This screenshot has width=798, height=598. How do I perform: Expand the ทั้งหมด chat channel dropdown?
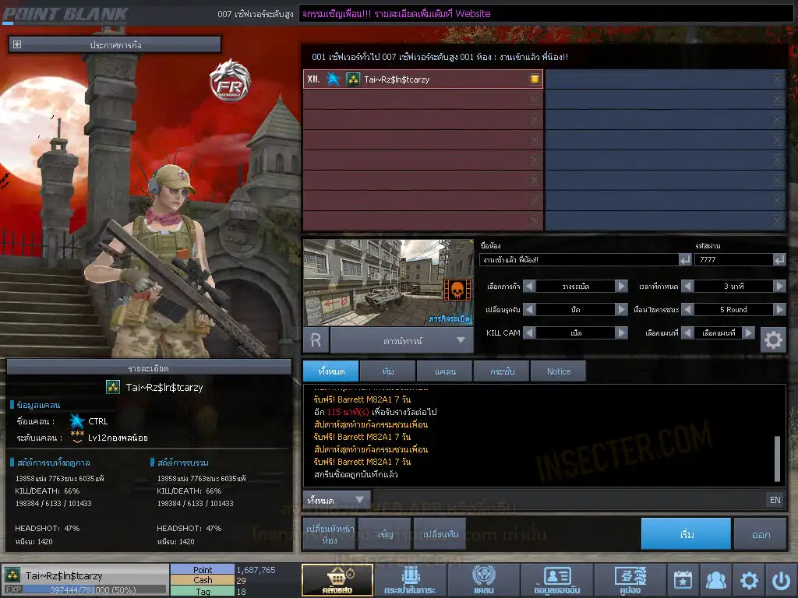tap(337, 500)
